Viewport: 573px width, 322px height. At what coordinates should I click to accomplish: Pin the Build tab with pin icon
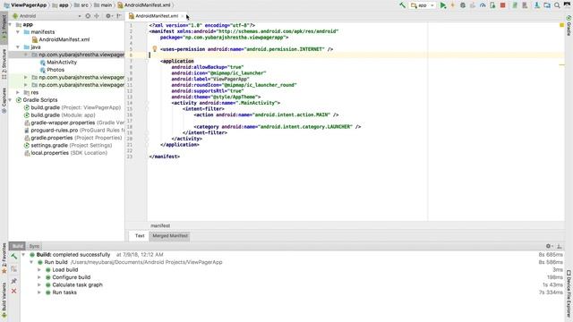[14, 281]
